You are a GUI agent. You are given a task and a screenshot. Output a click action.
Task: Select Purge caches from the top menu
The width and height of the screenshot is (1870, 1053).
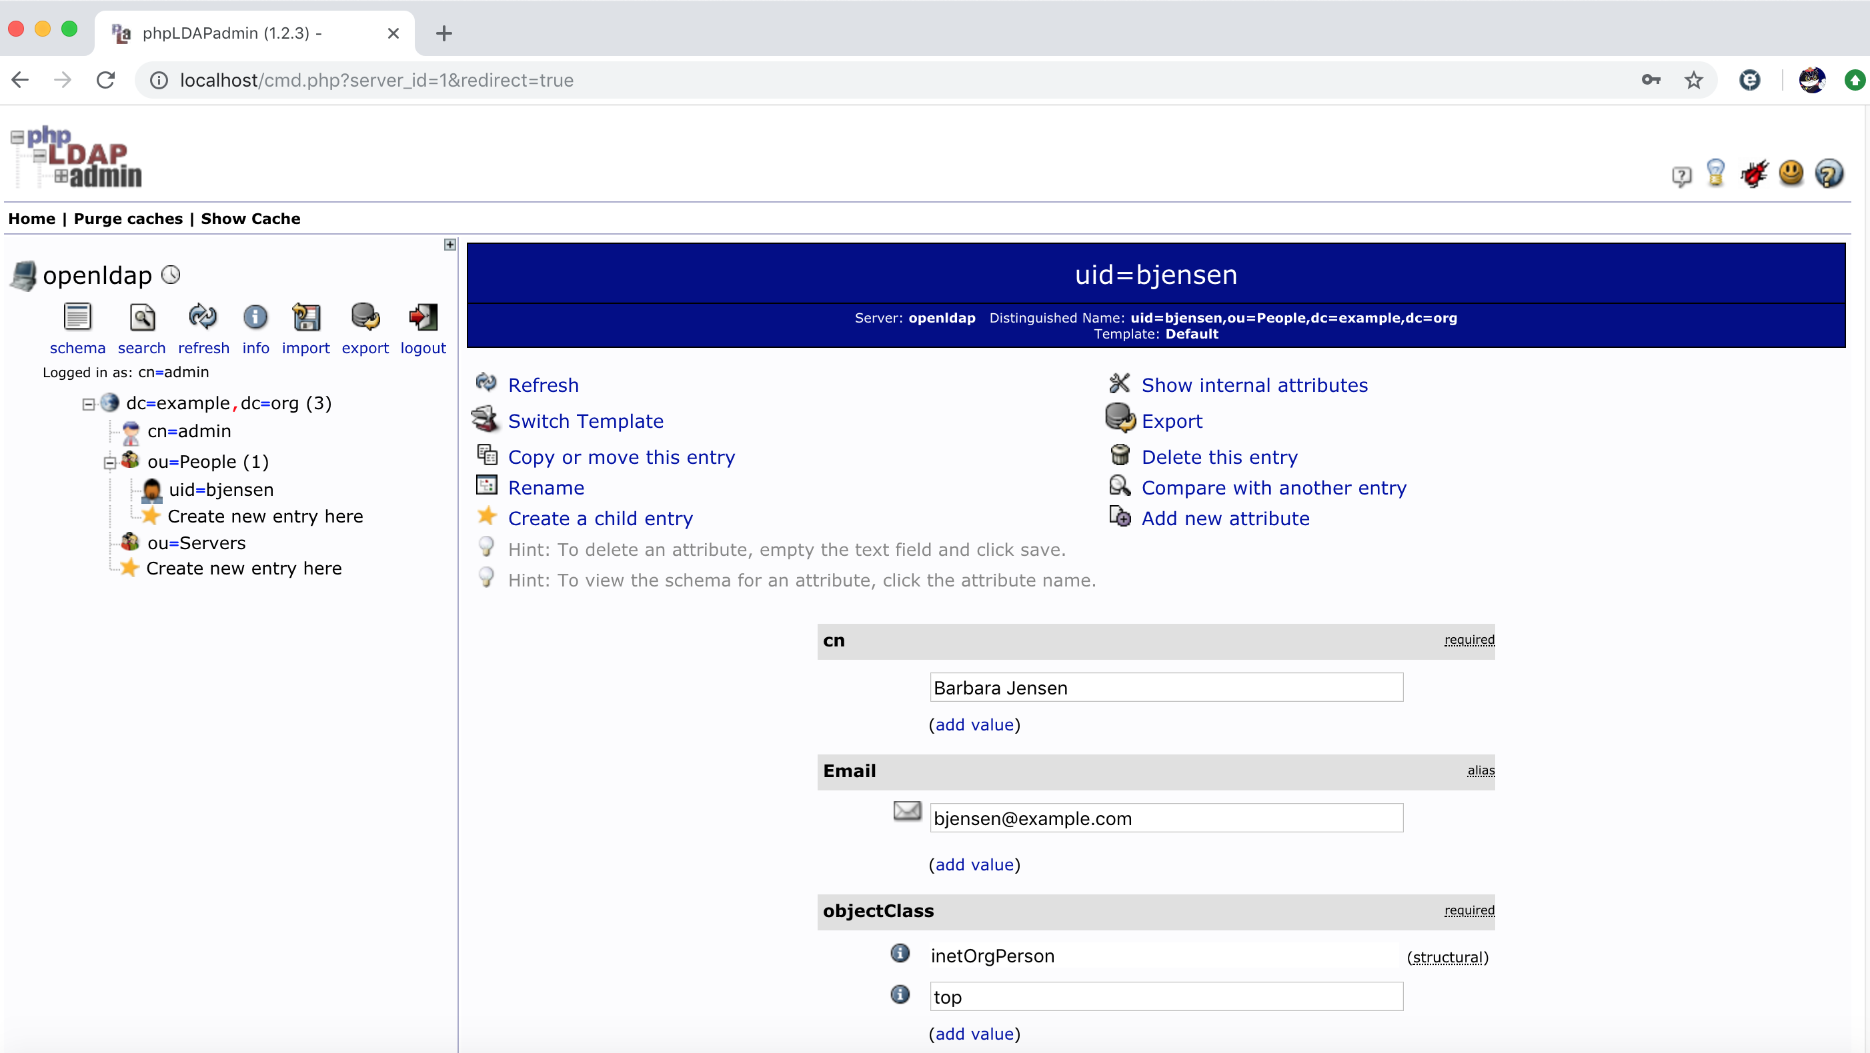[x=128, y=219]
